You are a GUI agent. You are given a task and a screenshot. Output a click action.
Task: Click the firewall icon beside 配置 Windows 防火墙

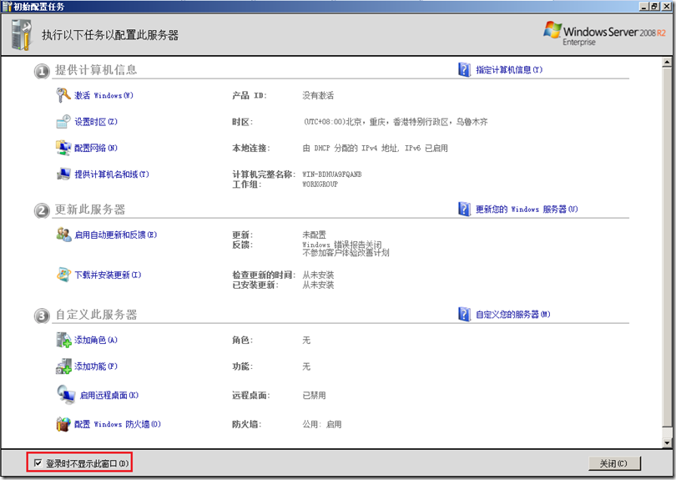63,424
